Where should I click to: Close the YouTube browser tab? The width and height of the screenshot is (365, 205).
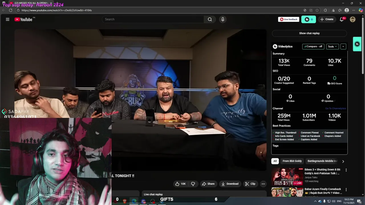[51, 3]
